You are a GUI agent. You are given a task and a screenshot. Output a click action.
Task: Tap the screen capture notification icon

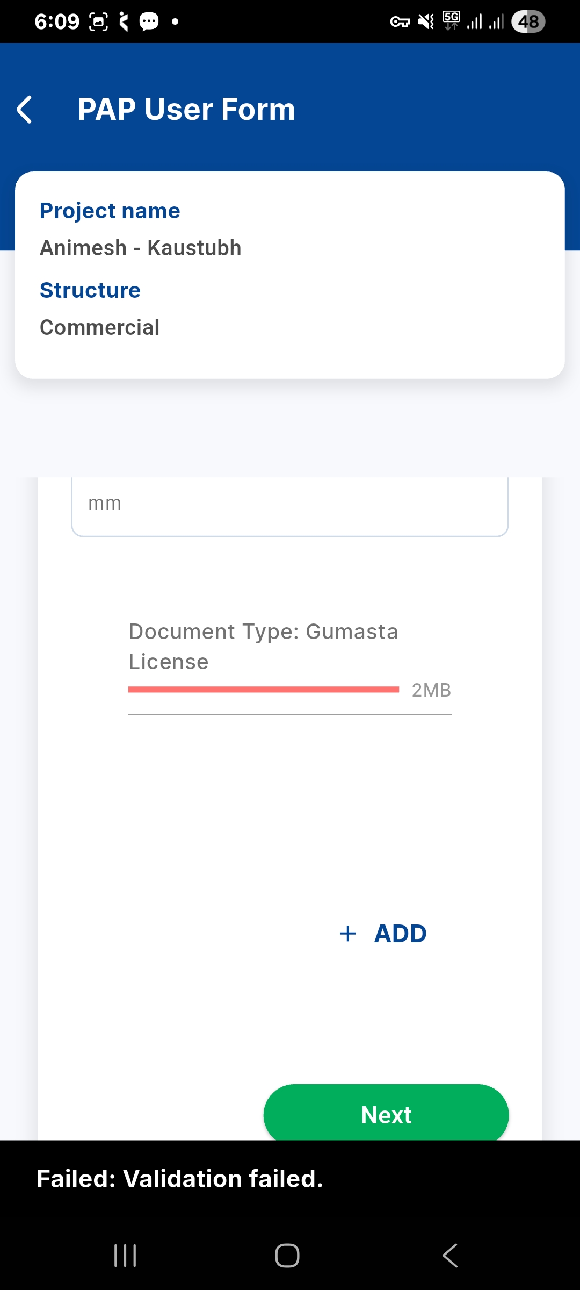pos(98,22)
